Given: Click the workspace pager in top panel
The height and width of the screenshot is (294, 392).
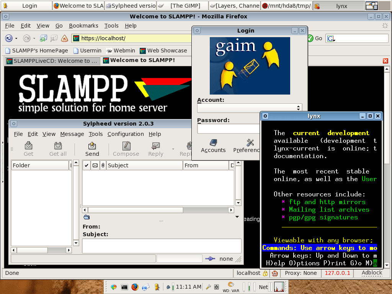Looking at the screenshot, I should pyautogui.click(x=372, y=6).
